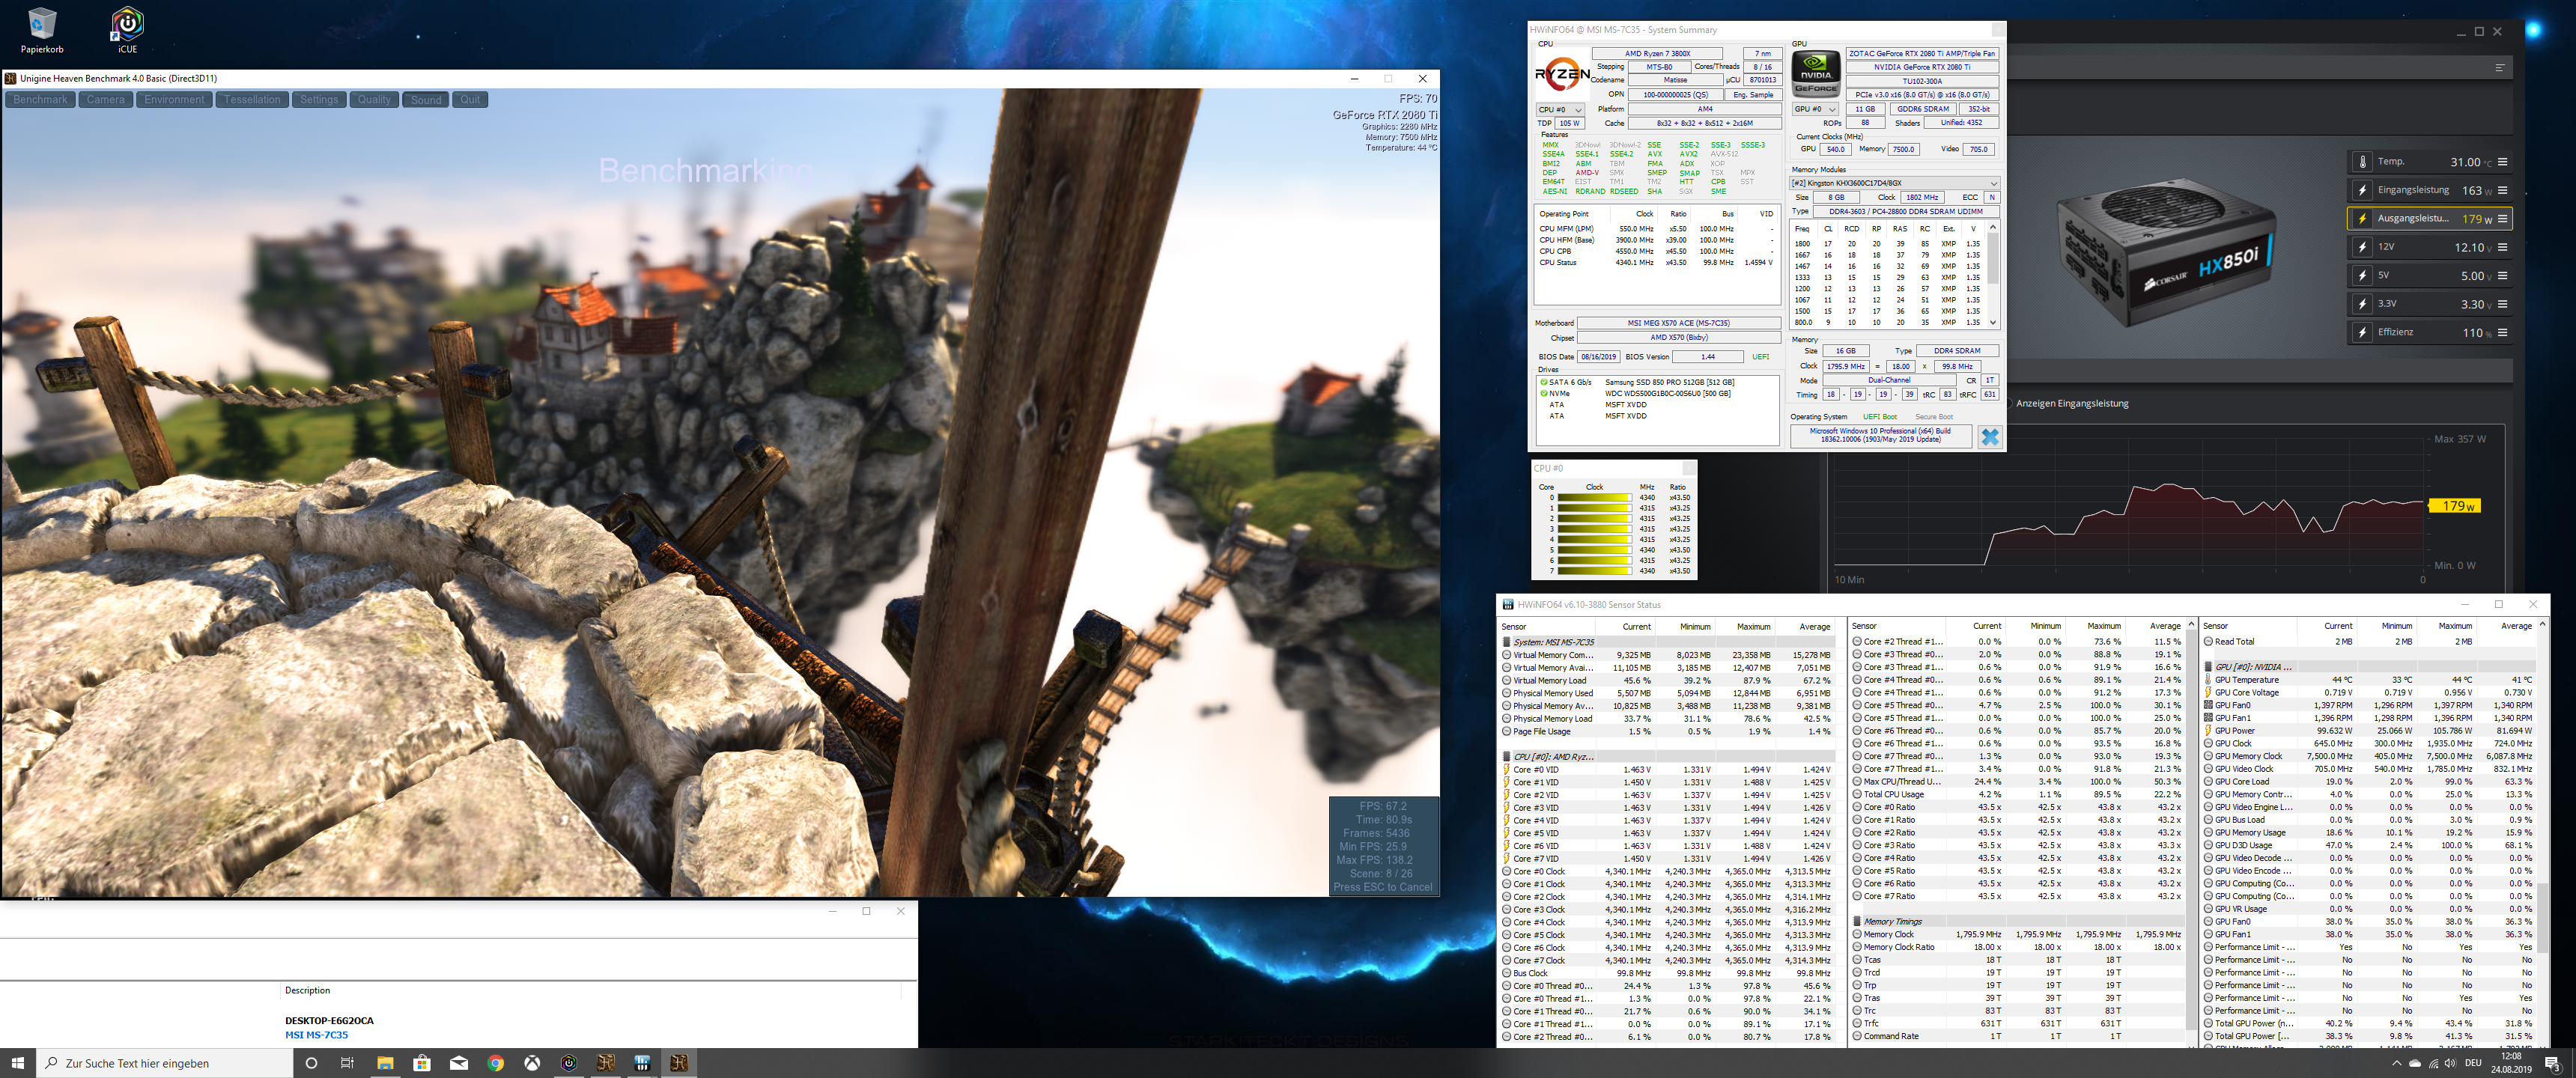This screenshot has width=2576, height=1078.
Task: Click the 12V lightning bolt icon
Action: (2362, 247)
